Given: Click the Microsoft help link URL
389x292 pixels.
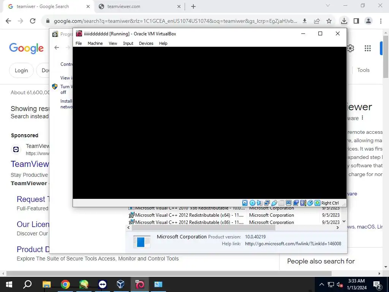Looking at the screenshot, I should coord(293,244).
